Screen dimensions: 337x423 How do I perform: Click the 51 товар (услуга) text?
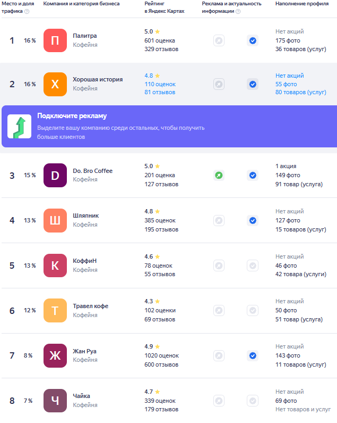click(x=299, y=319)
